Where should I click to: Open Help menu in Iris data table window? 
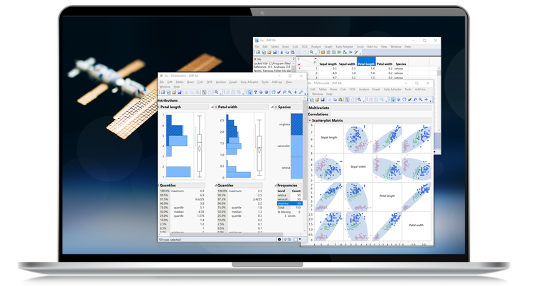[x=408, y=47]
